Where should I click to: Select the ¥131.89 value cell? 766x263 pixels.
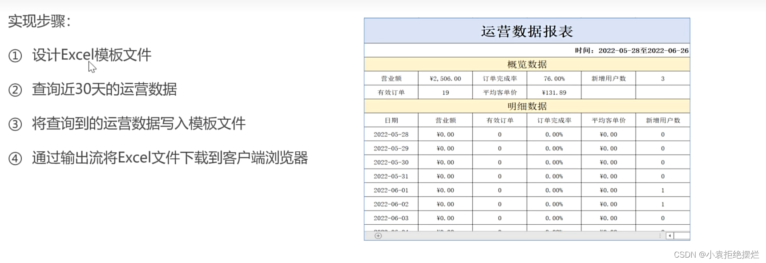[554, 92]
